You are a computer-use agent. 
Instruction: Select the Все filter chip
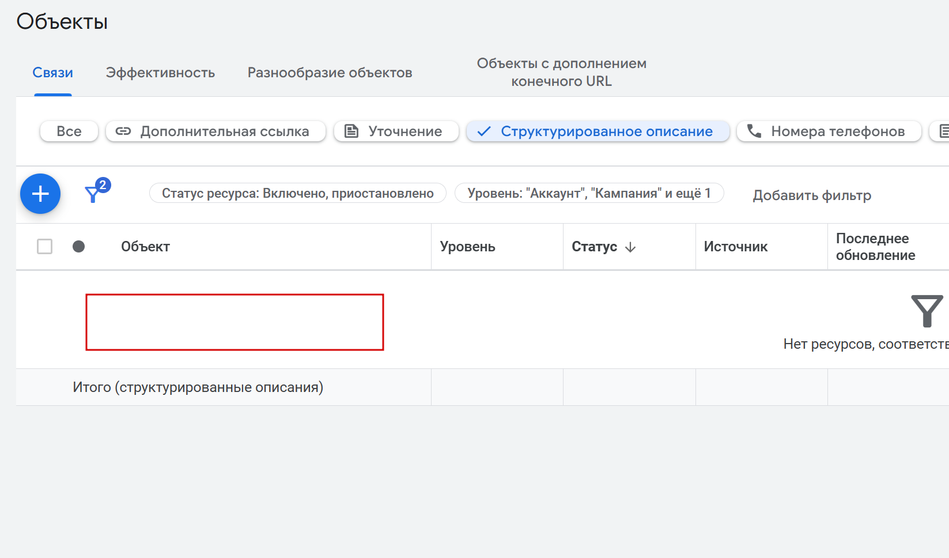pyautogui.click(x=69, y=131)
